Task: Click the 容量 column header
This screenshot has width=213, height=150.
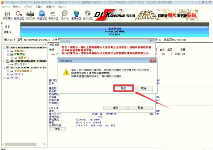Action: [x=183, y=50]
